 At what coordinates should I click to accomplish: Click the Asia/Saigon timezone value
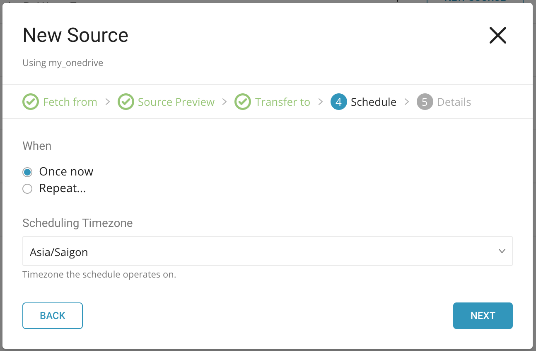pos(59,252)
